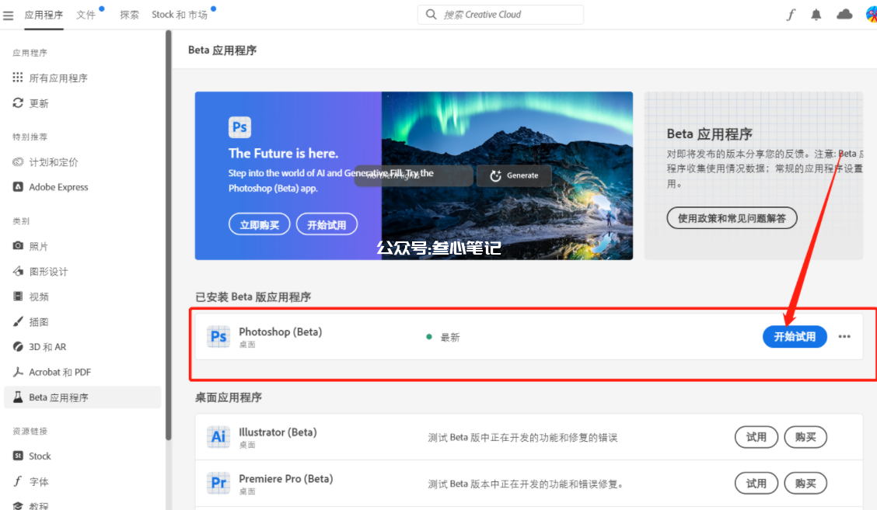Open 字体 in resource links
The height and width of the screenshot is (510, 877).
tap(39, 481)
